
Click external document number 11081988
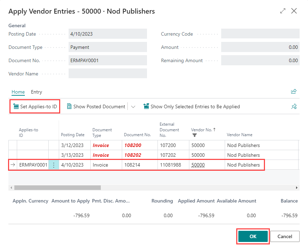click(x=173, y=165)
